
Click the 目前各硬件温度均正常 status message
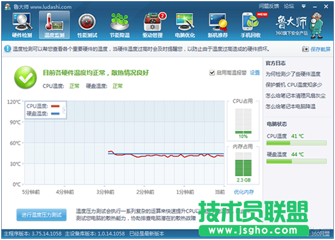pos(95,73)
